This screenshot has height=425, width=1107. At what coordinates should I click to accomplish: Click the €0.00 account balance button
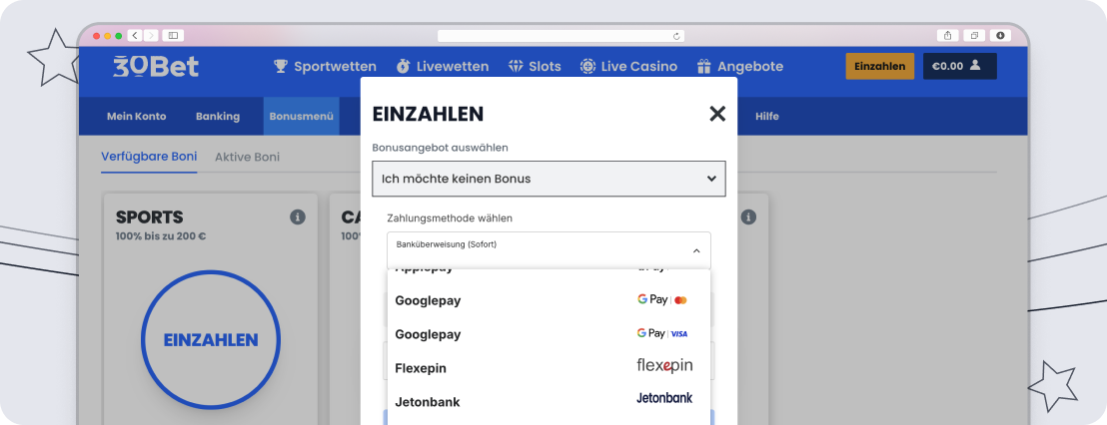coord(959,67)
